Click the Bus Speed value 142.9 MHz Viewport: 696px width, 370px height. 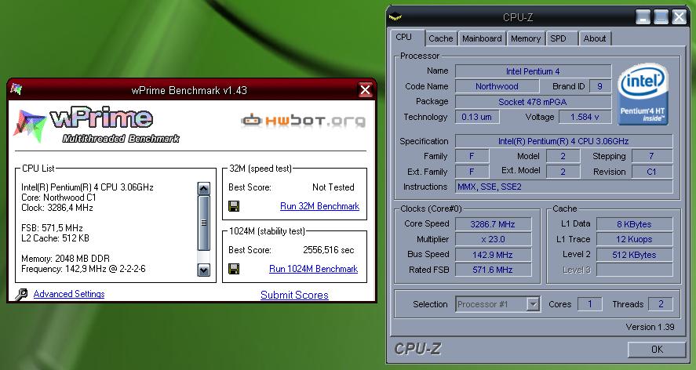(x=493, y=255)
